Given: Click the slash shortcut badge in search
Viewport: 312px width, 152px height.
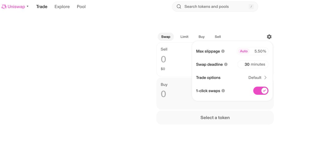Looking at the screenshot, I should point(251,7).
